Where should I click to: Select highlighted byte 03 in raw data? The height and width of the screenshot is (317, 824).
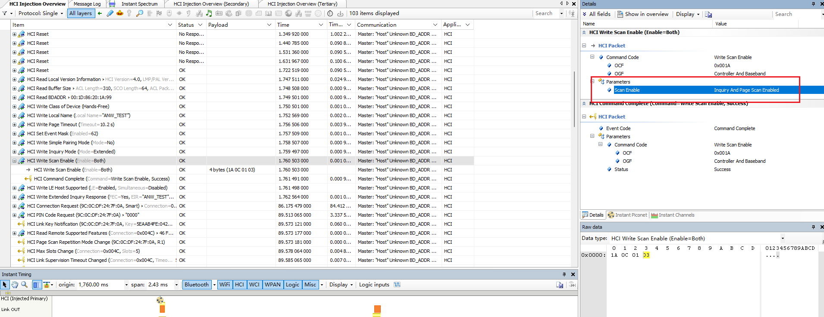point(646,255)
